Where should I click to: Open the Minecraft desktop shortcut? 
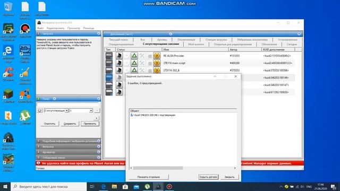pos(8,95)
